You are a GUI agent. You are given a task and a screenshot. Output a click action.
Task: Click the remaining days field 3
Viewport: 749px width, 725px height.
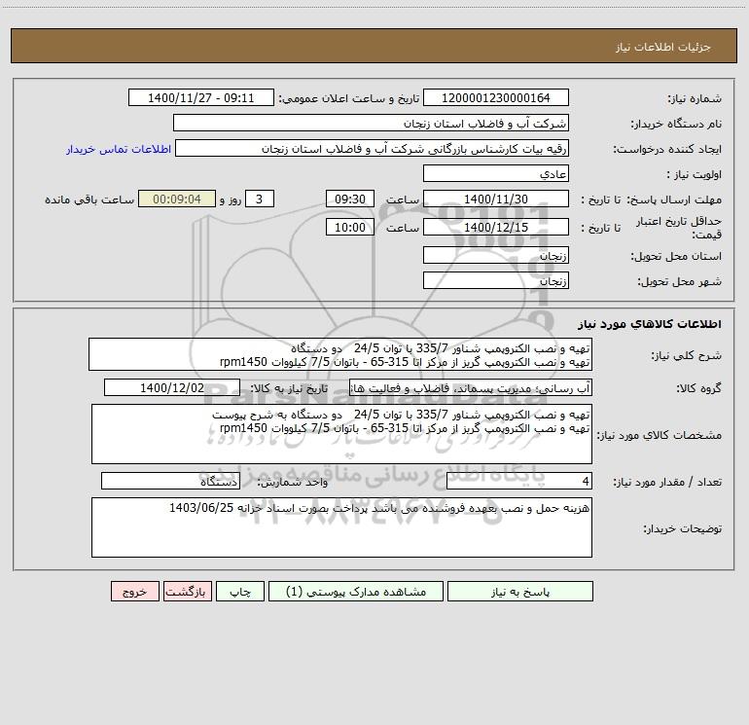[x=260, y=199]
